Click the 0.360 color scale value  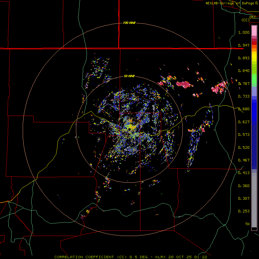[x=244, y=186]
